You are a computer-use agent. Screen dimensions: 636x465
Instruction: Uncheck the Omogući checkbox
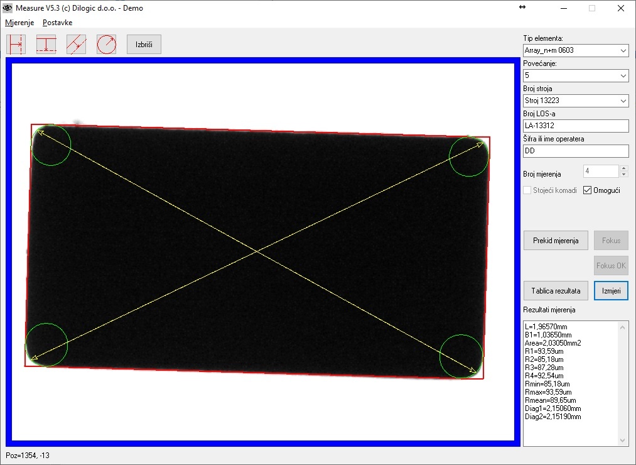coord(587,190)
